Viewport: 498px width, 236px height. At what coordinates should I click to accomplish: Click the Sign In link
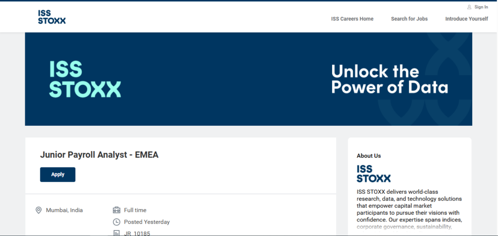[481, 7]
